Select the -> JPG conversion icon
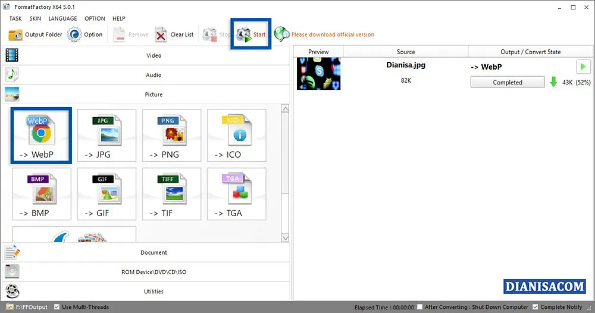Viewport: 595px width, 313px height. pos(107,136)
